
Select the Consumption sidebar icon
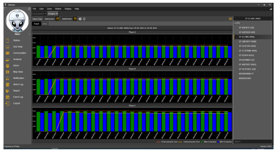click(8, 53)
